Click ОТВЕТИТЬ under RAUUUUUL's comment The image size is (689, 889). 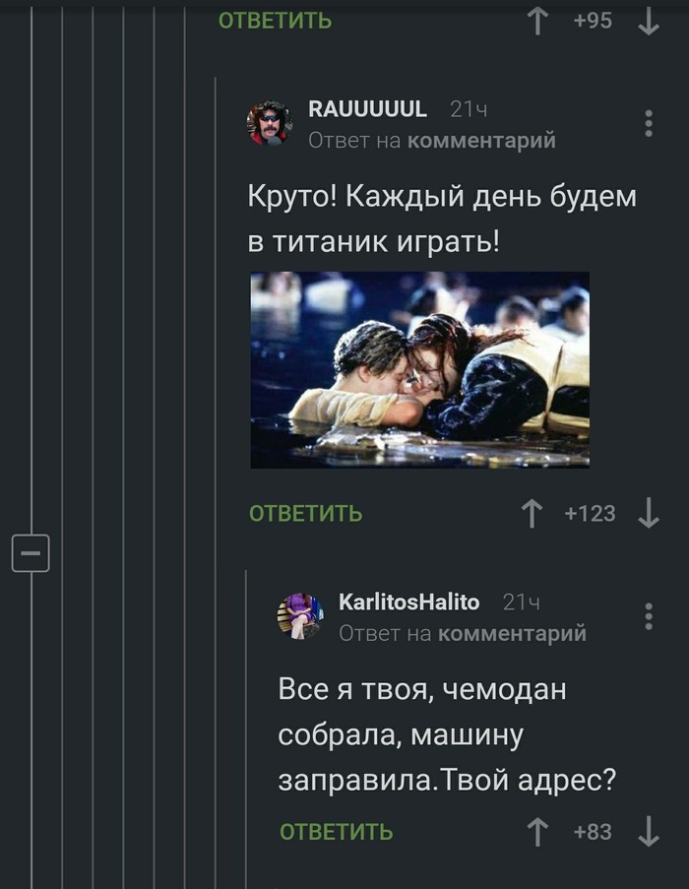[305, 514]
